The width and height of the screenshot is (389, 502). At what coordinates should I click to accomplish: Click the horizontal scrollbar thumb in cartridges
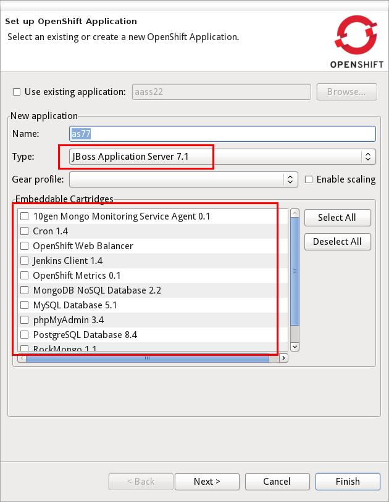[x=148, y=358]
